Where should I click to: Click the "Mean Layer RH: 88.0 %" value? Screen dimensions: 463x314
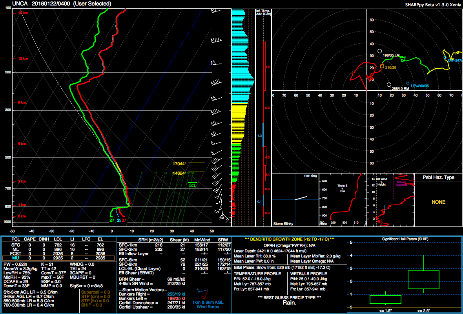tap(255, 256)
